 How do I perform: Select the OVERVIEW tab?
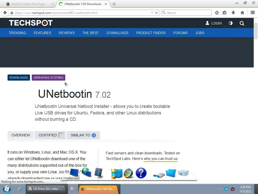(x=21, y=135)
